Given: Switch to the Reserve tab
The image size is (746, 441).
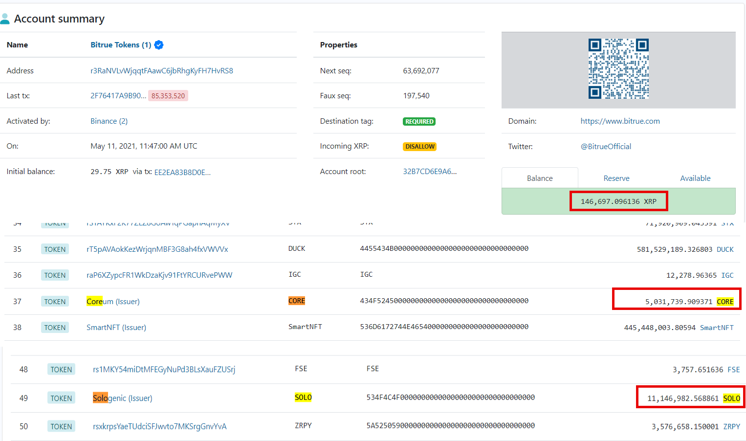Looking at the screenshot, I should (x=616, y=178).
